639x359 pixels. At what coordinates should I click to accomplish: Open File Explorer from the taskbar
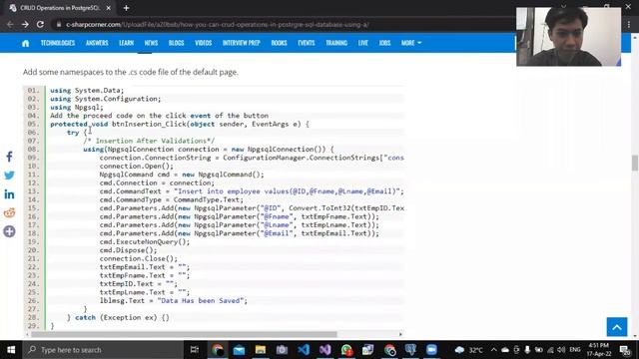pos(261,350)
